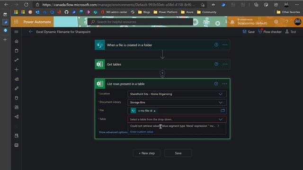Expand the Get tables step header

tap(162, 64)
